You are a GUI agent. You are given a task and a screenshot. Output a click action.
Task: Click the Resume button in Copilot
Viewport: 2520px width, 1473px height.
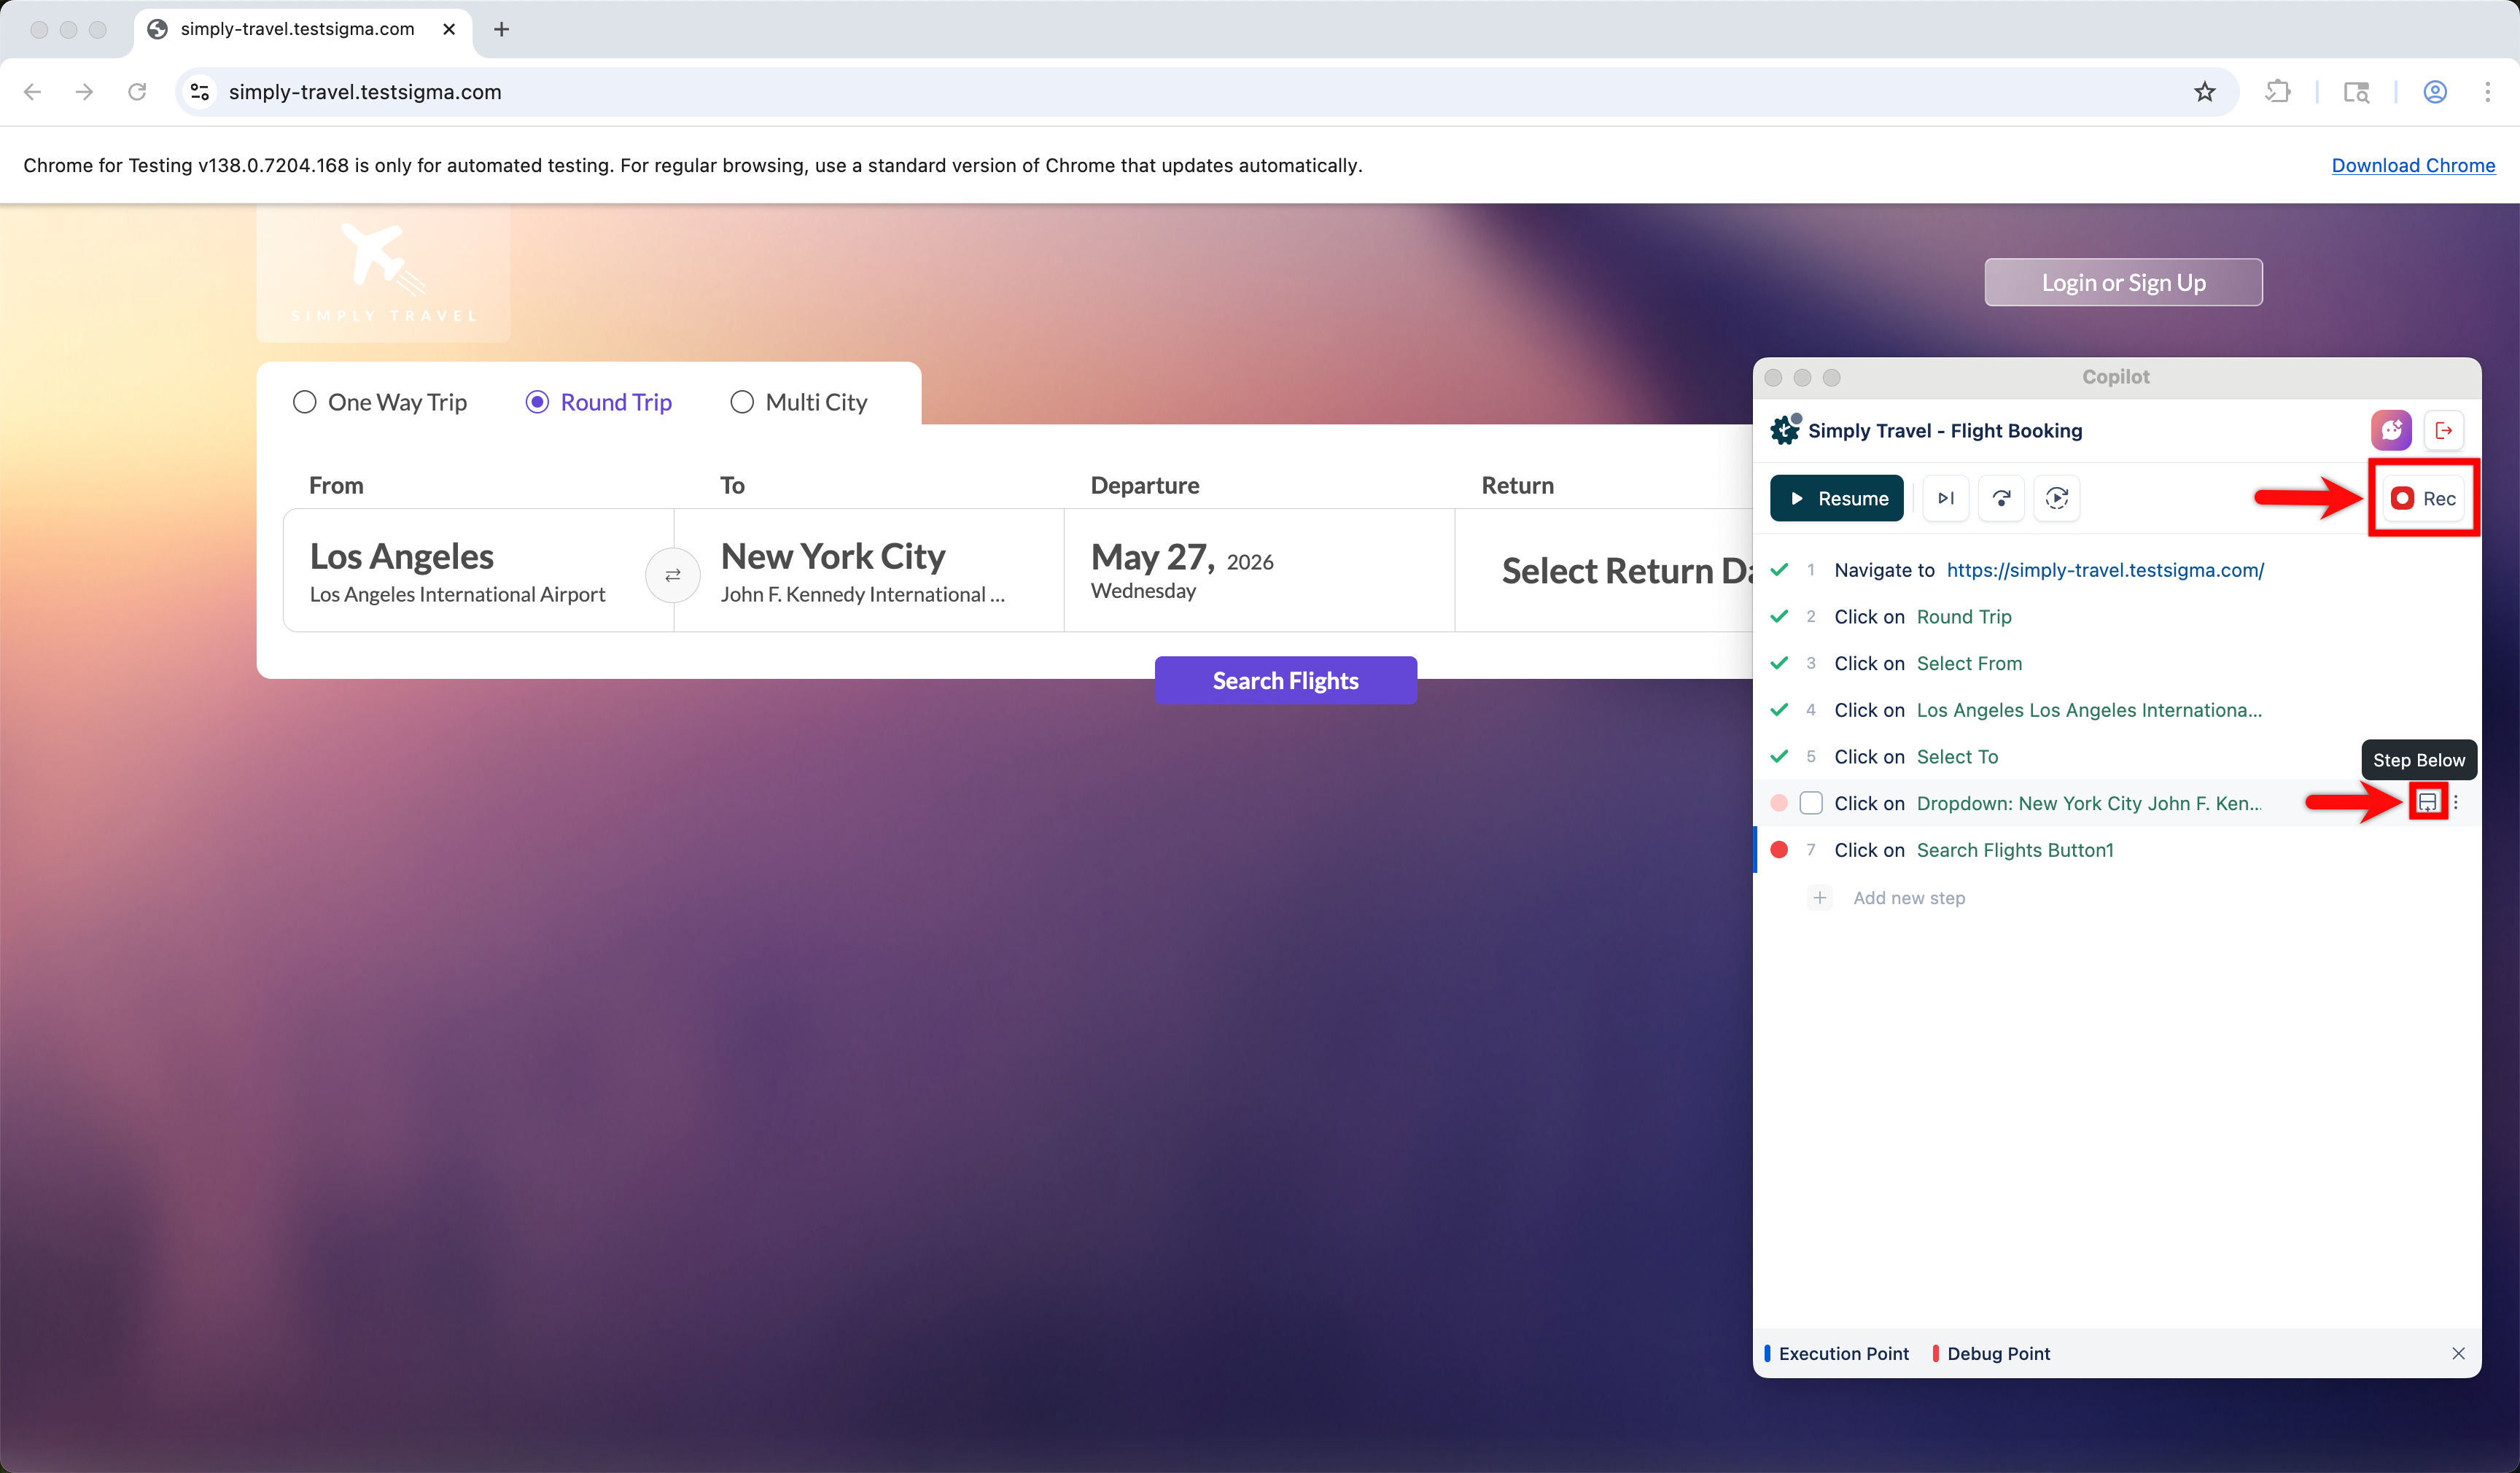click(x=1836, y=498)
